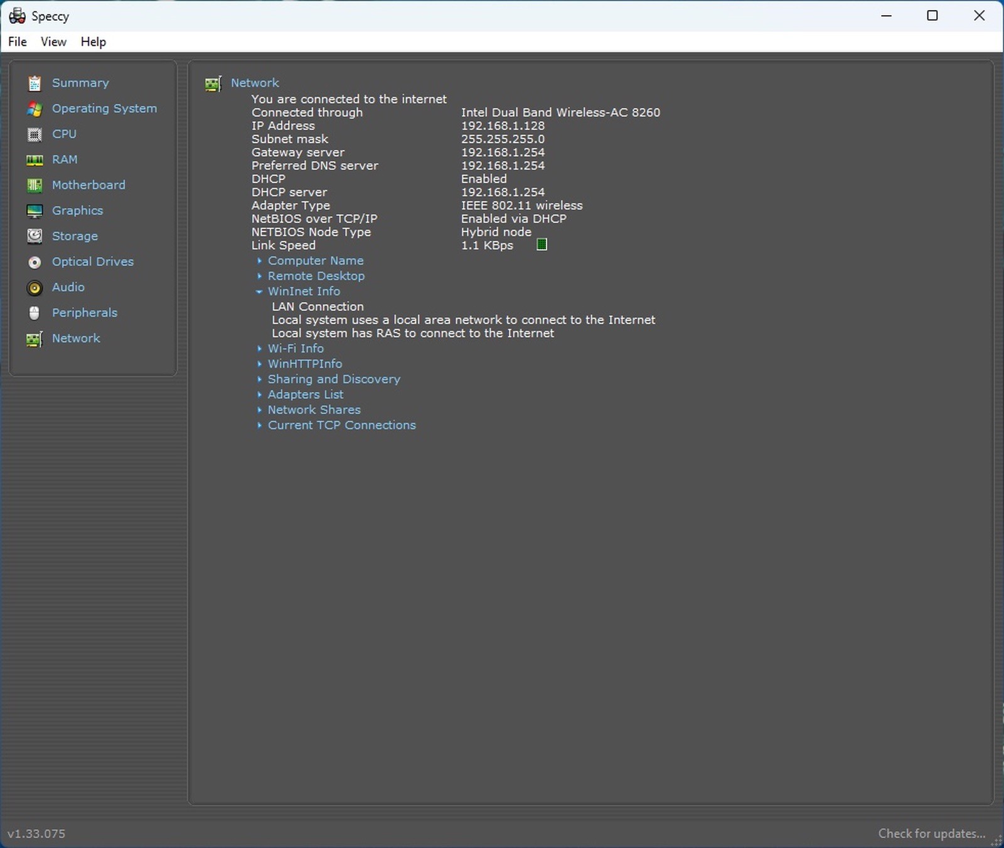
Task: Click the Preferred DNS server label
Action: pyautogui.click(x=315, y=166)
